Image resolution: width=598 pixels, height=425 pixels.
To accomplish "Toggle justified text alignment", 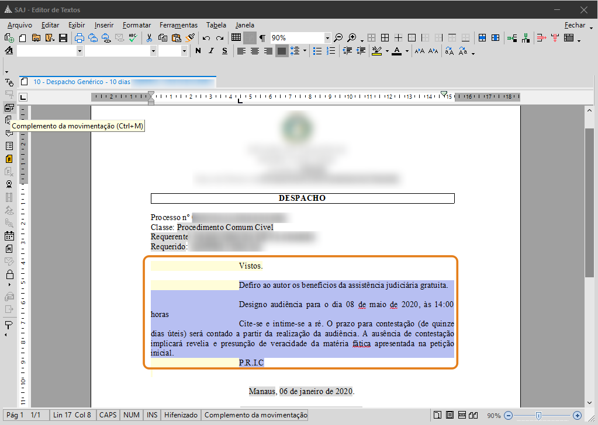I will (x=281, y=51).
